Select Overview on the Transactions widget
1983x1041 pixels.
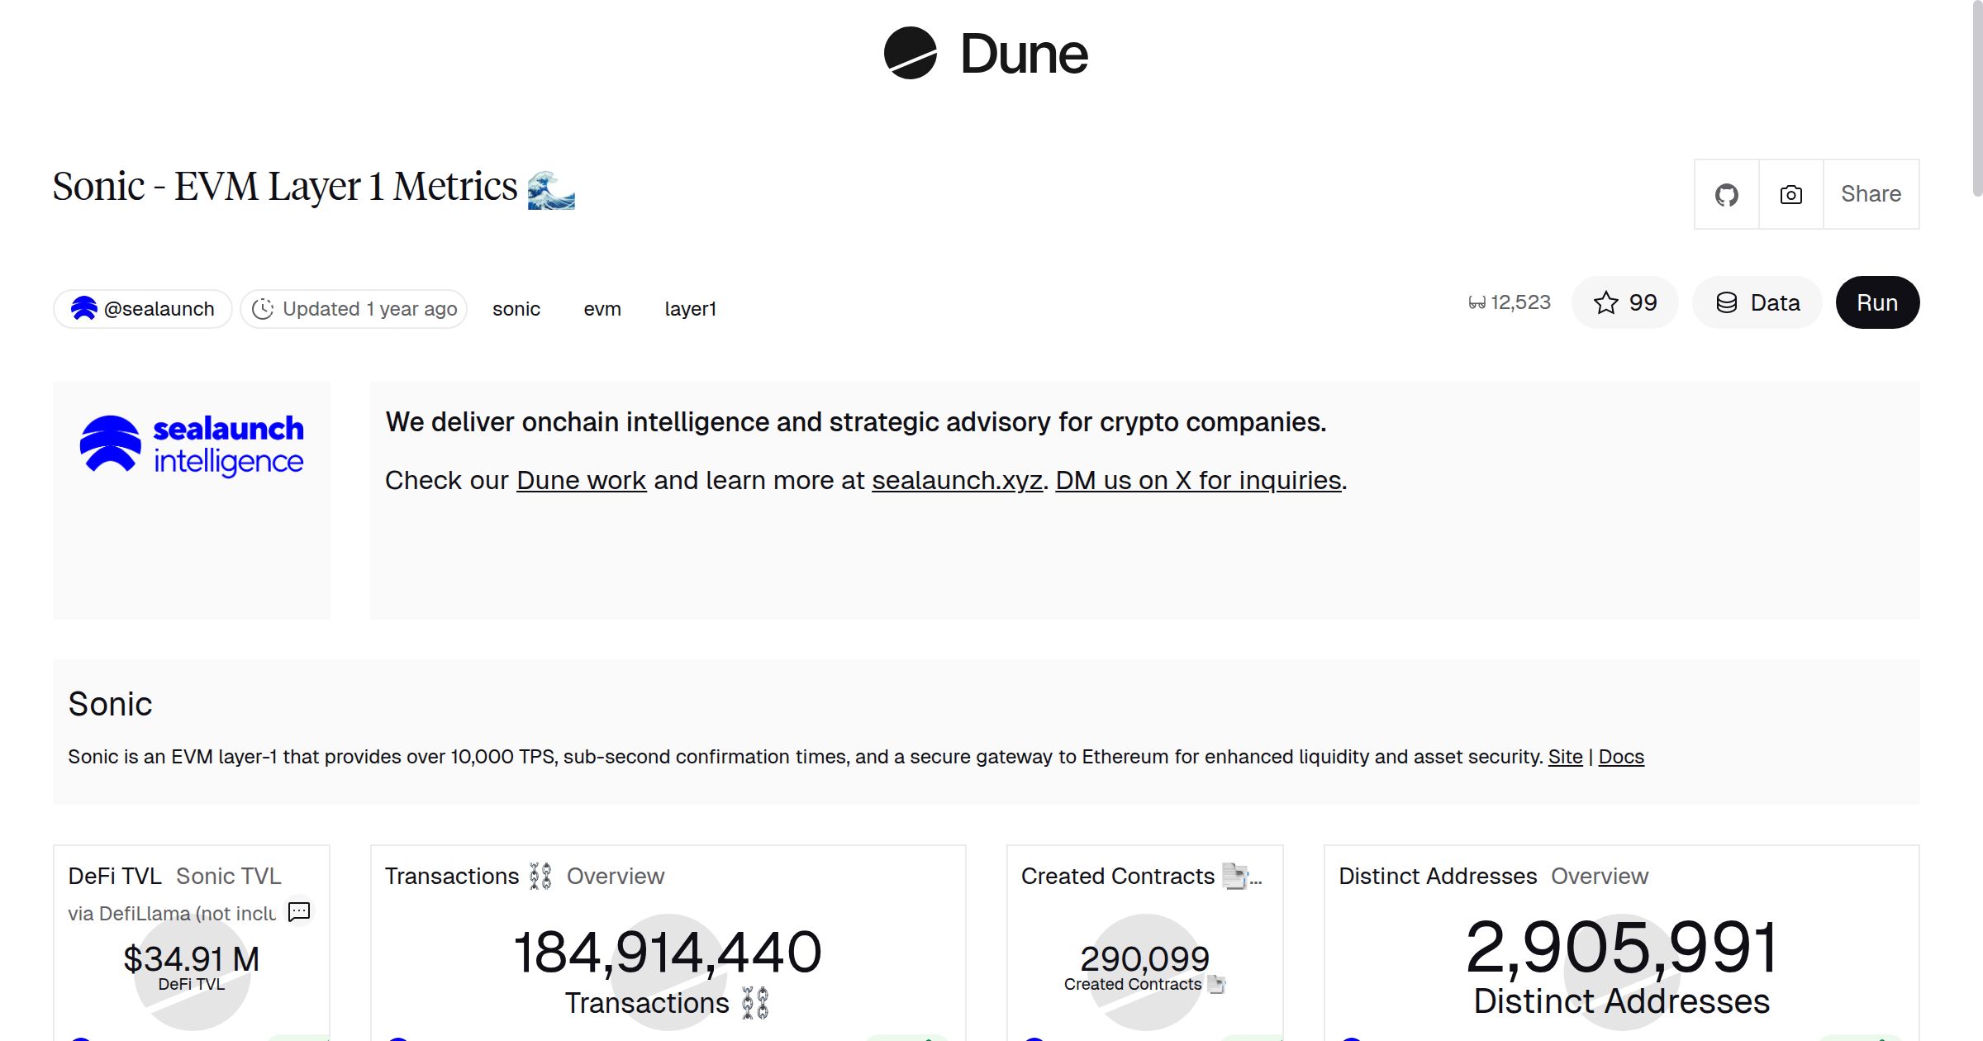pos(615,876)
